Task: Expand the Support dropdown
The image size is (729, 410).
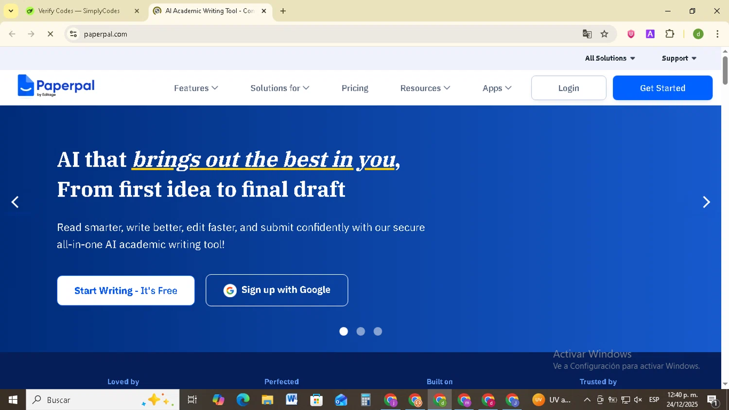Action: [679, 58]
